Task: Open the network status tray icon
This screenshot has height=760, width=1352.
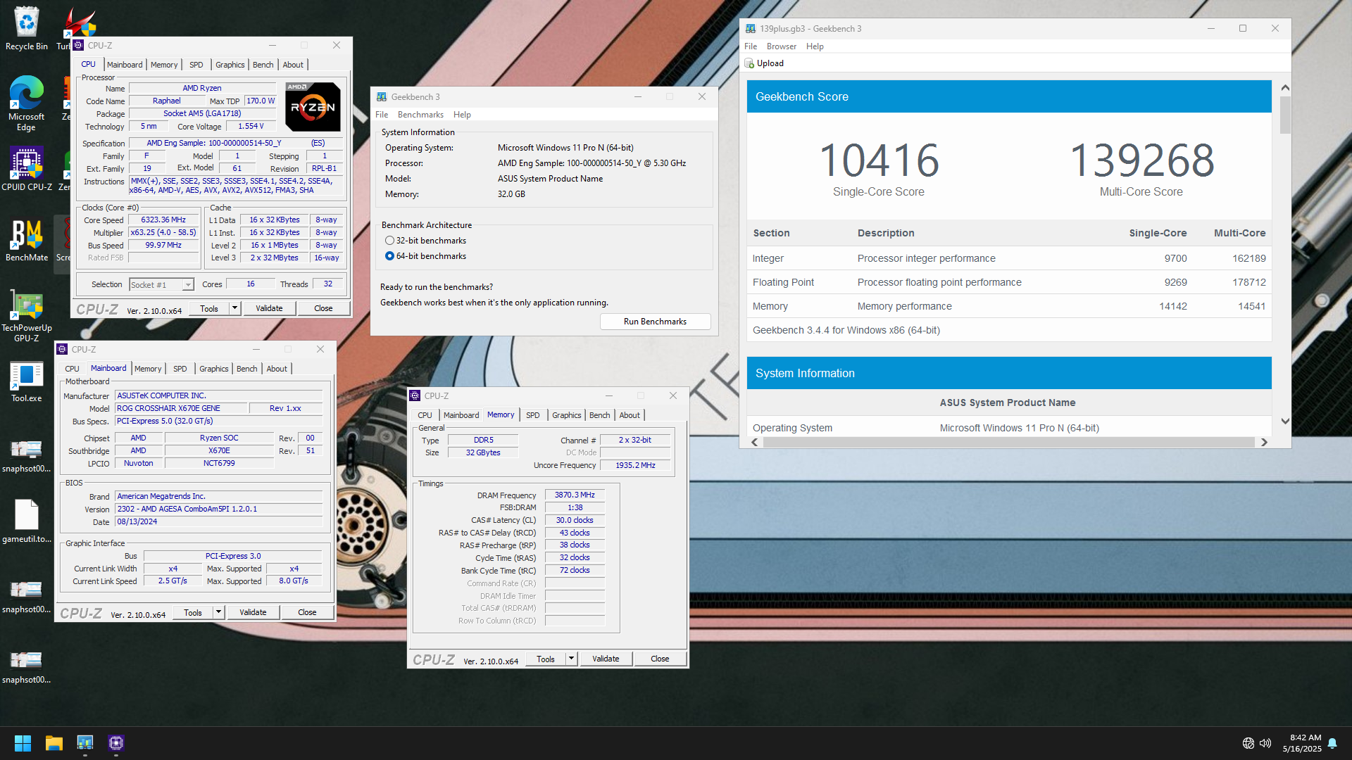Action: point(1248,743)
